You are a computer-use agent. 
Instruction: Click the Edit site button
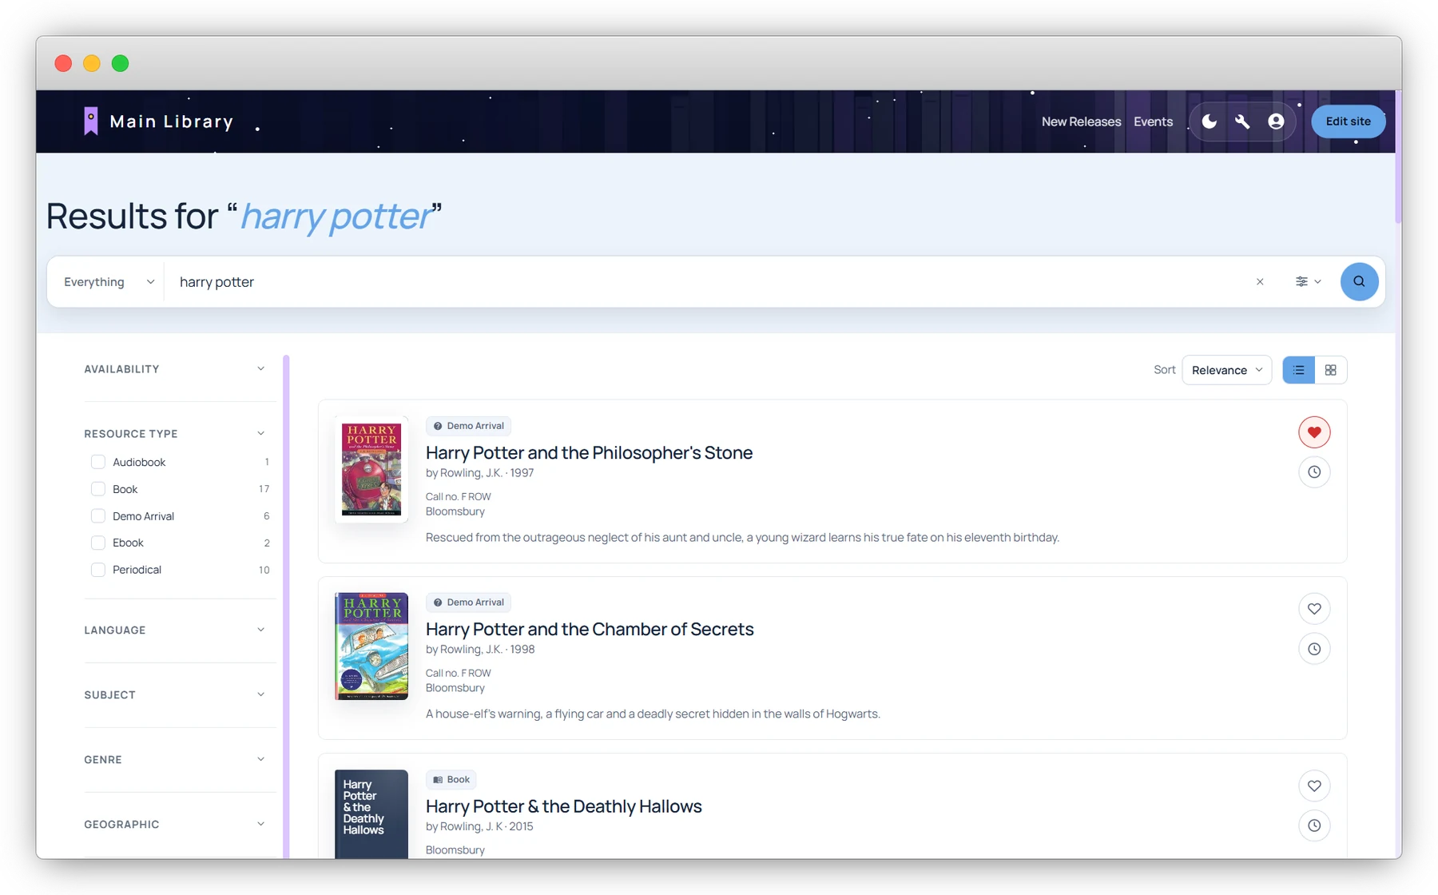(1348, 121)
